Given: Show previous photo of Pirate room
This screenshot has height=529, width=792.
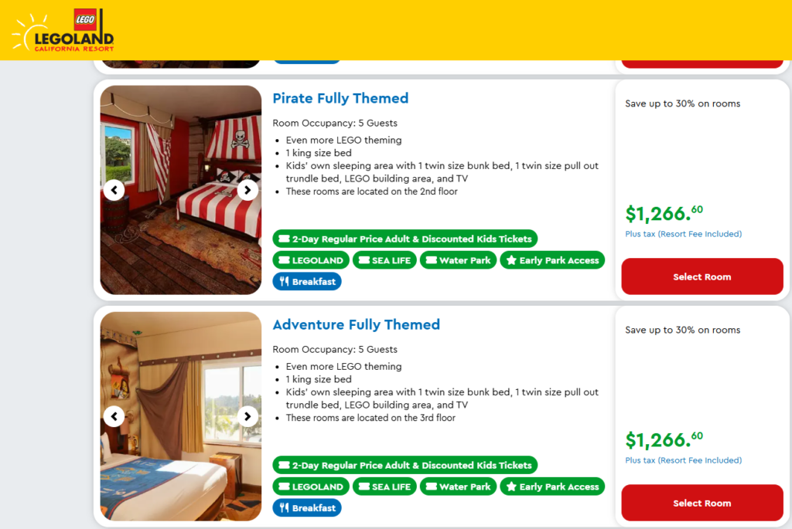Looking at the screenshot, I should [114, 190].
